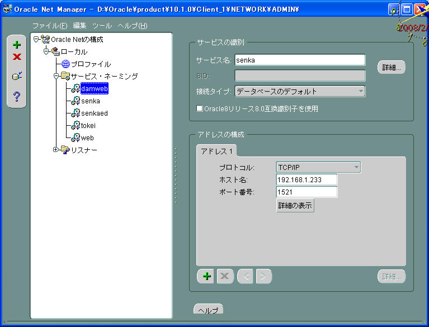Image resolution: width=429 pixels, height=327 pixels.
Task: Select ローカル label in the tree
Action: (74, 51)
